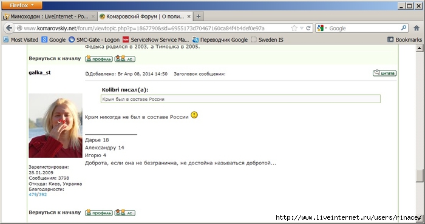Viewport: 425px width, 224px height.
Task: Click the upper Вернуться к началу link
Action: point(55,58)
